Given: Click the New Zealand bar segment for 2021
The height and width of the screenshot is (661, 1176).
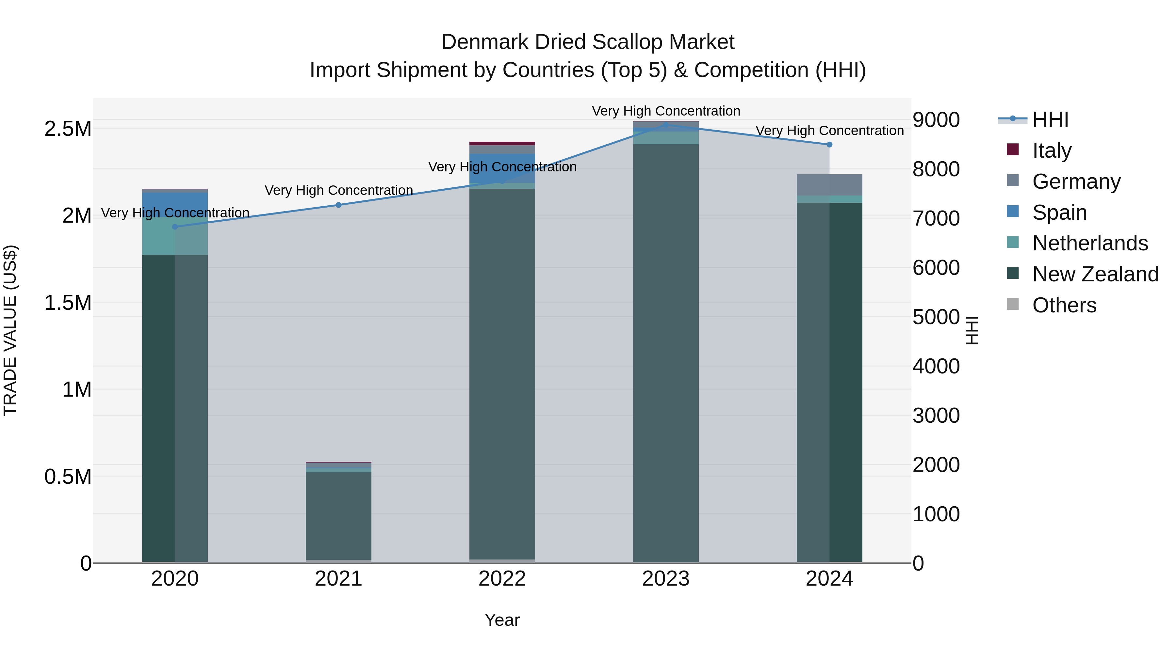Looking at the screenshot, I should pos(339,516).
